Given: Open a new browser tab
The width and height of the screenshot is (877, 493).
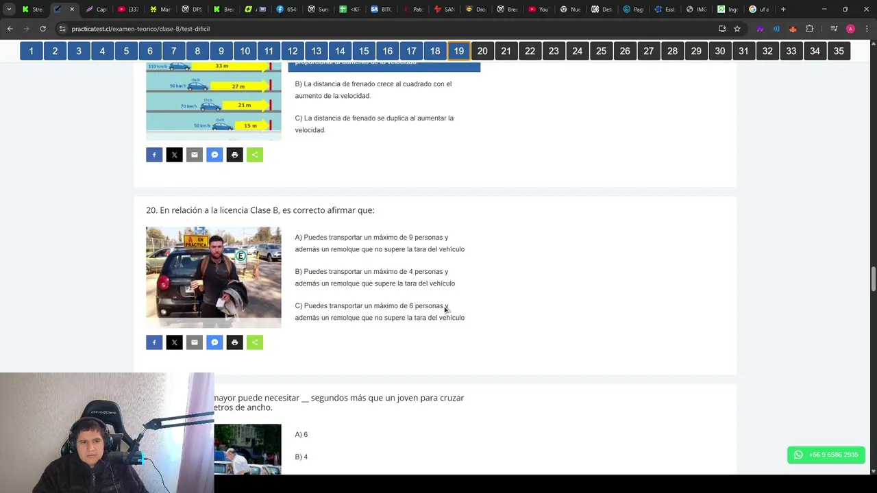Looking at the screenshot, I should tap(783, 10).
